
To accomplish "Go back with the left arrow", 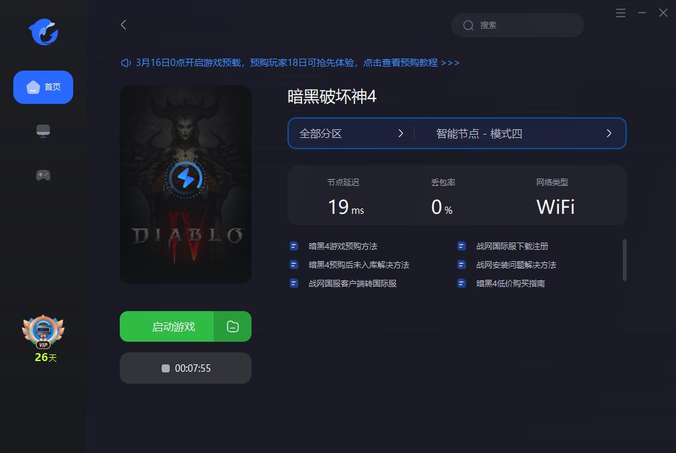I will 124,25.
